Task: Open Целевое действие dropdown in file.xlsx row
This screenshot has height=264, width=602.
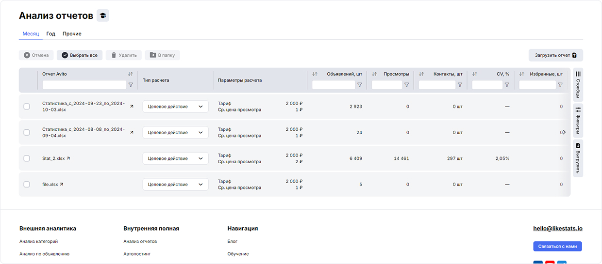Action: tap(175, 184)
